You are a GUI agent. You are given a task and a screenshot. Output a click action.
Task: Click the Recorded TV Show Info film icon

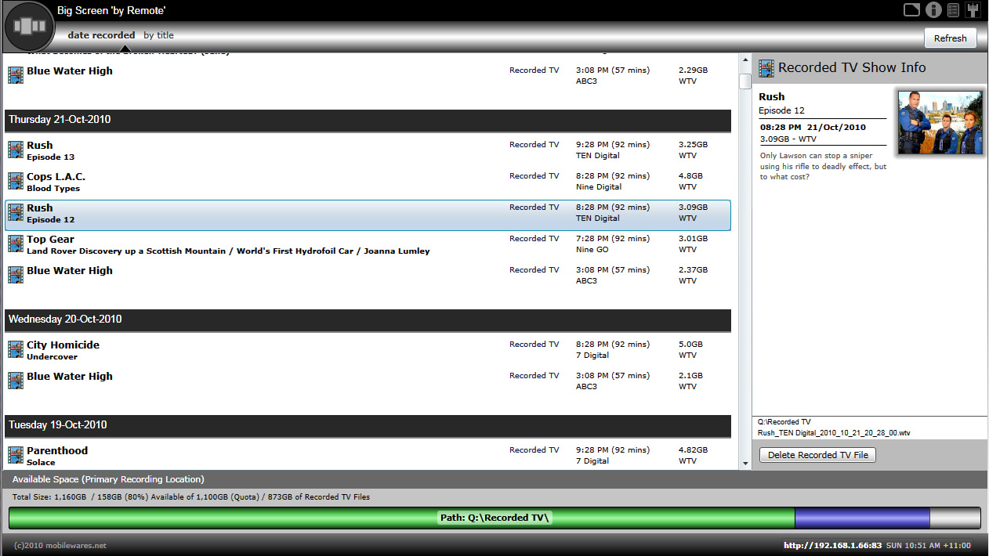pos(766,68)
